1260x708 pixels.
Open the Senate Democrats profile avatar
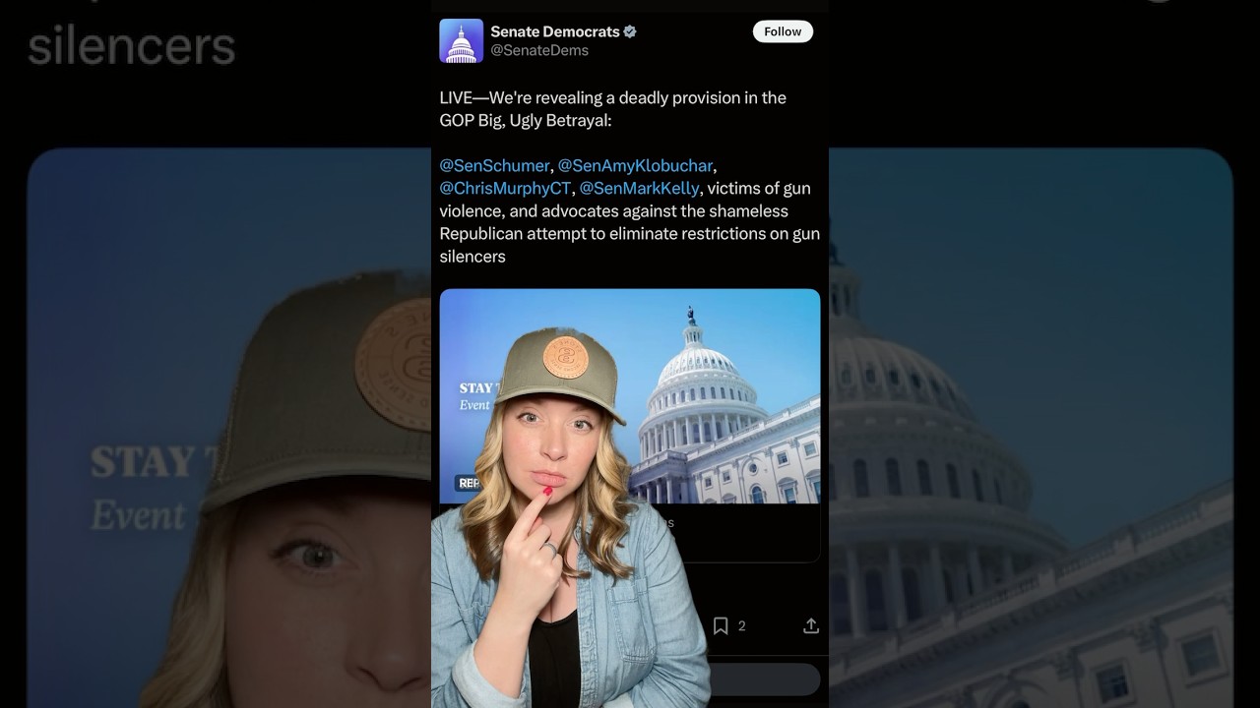pyautogui.click(x=461, y=40)
